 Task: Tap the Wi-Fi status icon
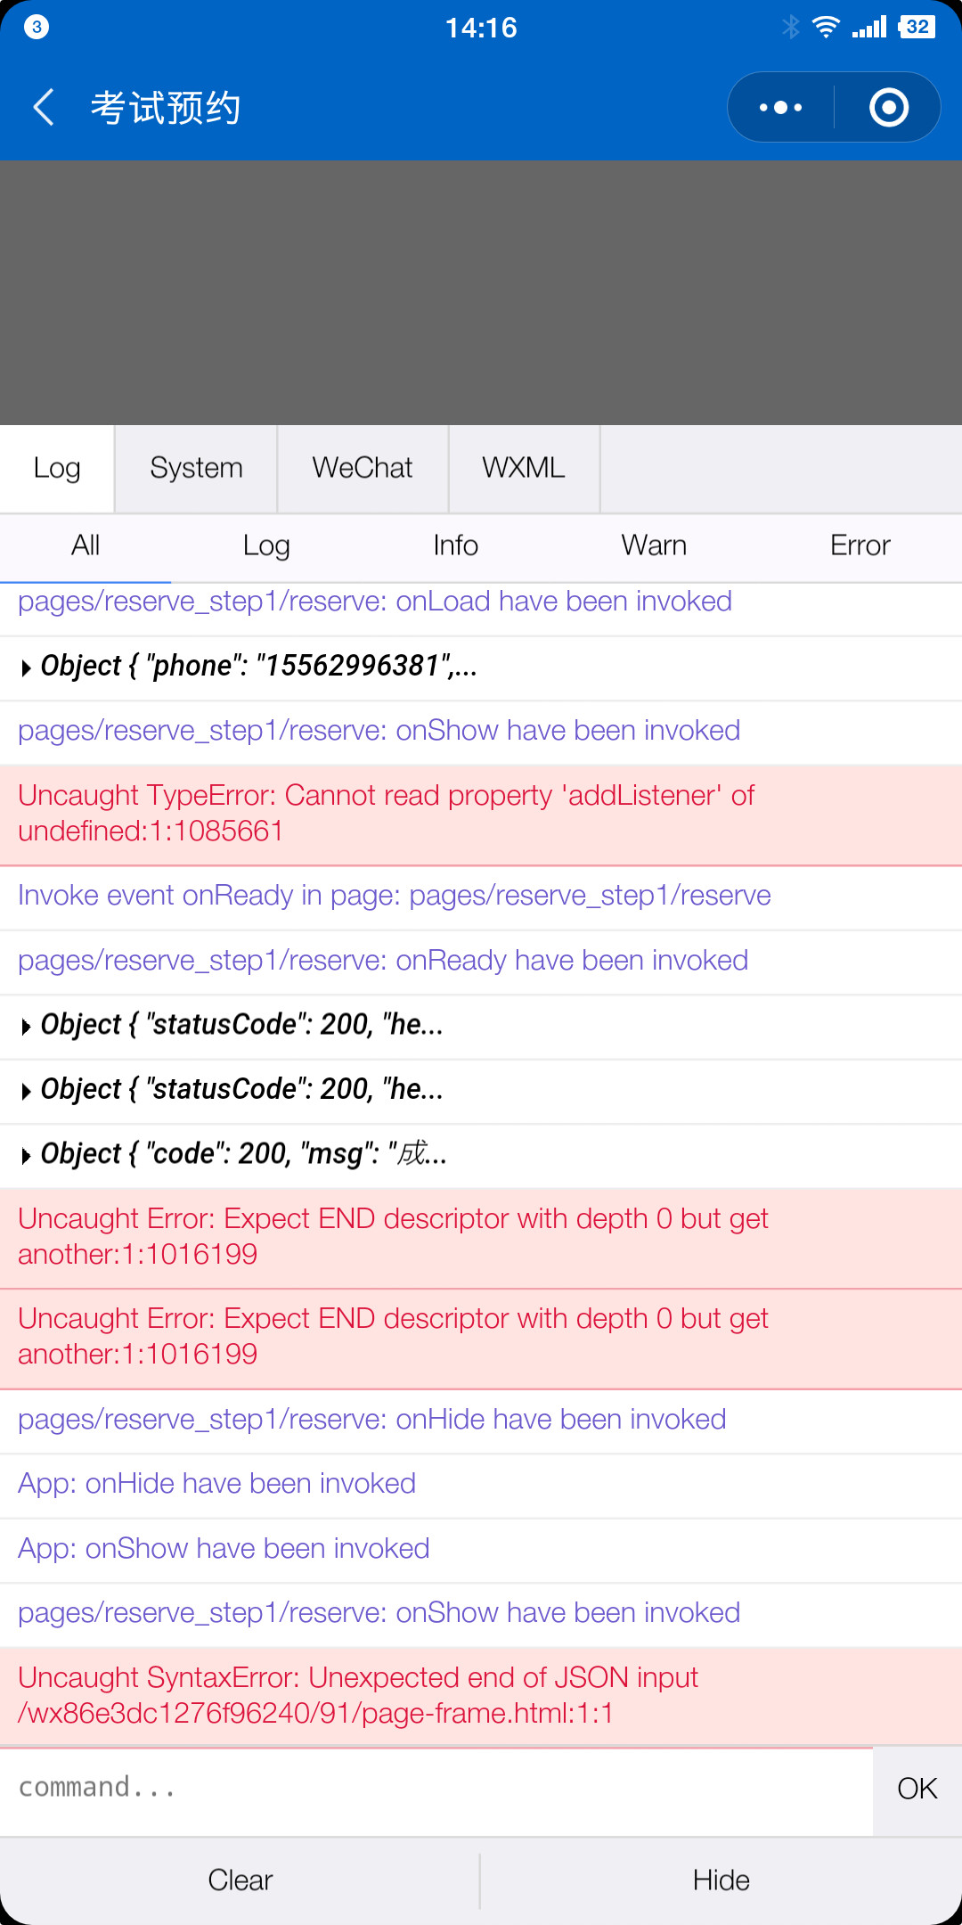[x=826, y=27]
